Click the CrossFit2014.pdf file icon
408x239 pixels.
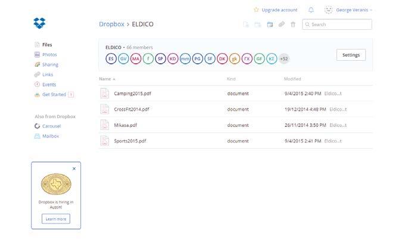(x=105, y=109)
